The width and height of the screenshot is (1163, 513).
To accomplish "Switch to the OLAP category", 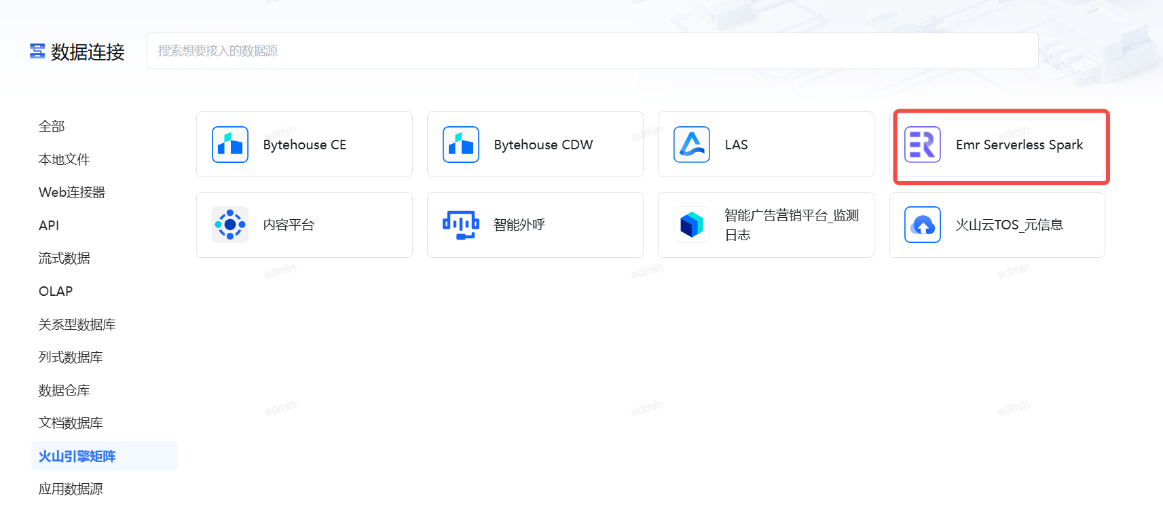I will (x=56, y=291).
